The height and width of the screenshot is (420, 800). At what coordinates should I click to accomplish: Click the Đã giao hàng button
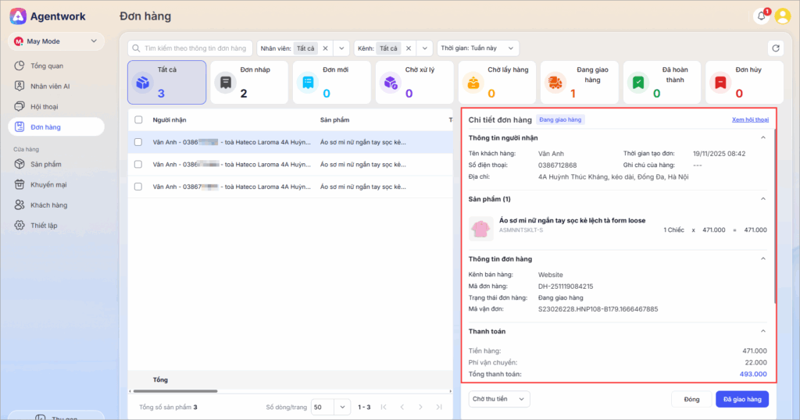pyautogui.click(x=741, y=399)
